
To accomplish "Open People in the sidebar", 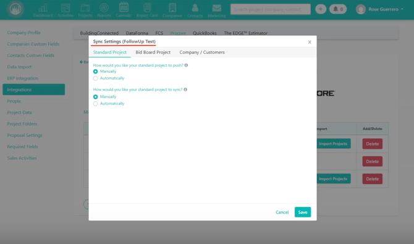I will (x=14, y=101).
